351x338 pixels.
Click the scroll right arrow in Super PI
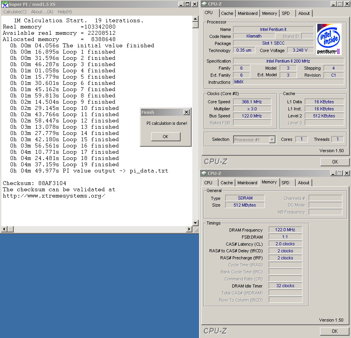[189, 229]
